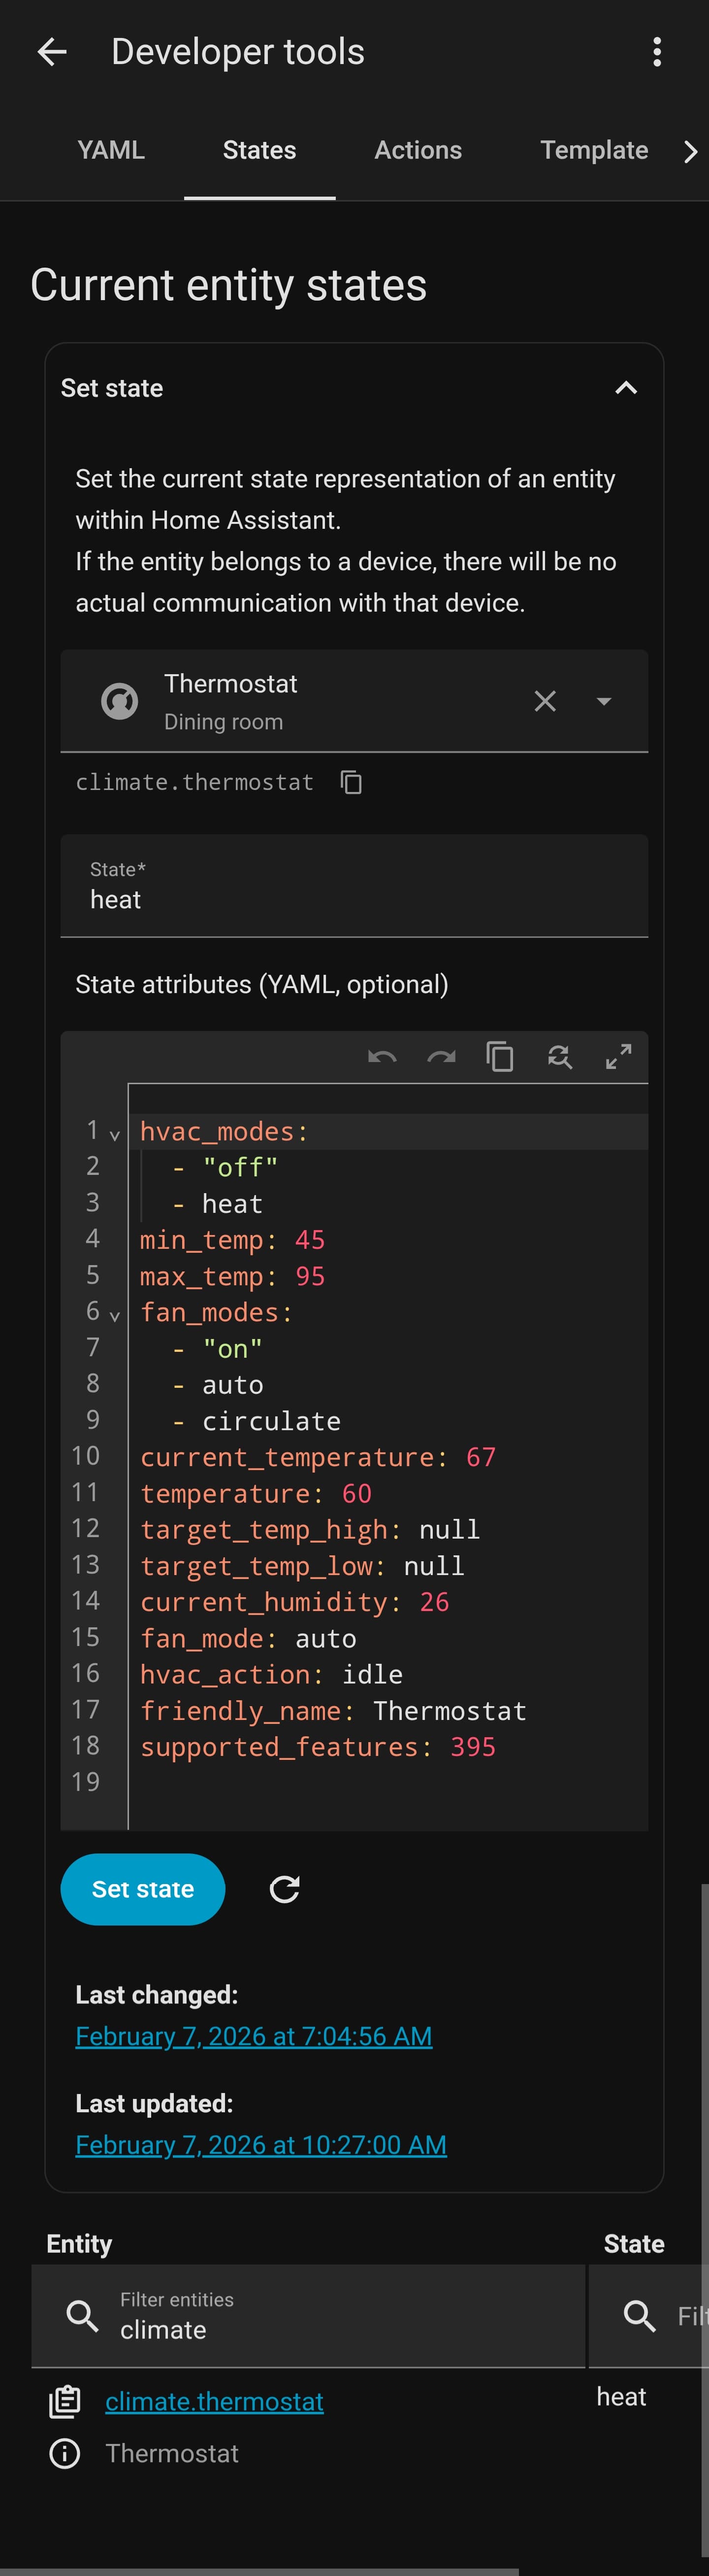The width and height of the screenshot is (709, 2576).
Task: Open the three-dot overflow menu
Action: pos(656,52)
